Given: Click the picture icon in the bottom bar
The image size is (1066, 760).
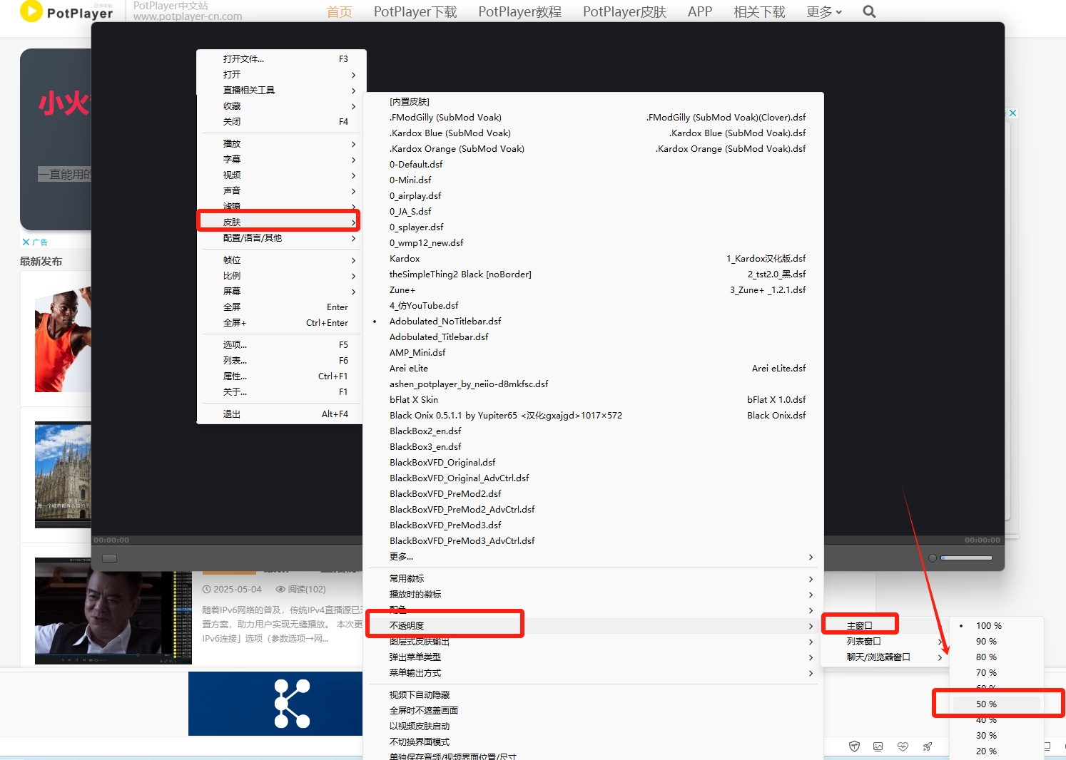Looking at the screenshot, I should pyautogui.click(x=878, y=746).
